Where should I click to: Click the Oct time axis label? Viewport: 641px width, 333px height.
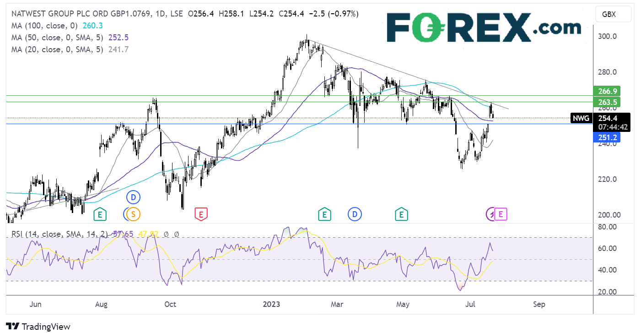tap(170, 304)
